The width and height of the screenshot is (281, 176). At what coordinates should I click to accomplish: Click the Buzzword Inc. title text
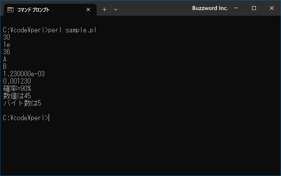pos(210,8)
